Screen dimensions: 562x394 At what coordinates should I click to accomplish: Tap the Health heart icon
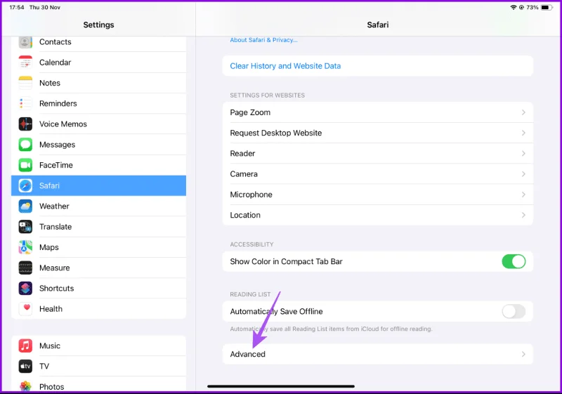coord(25,309)
